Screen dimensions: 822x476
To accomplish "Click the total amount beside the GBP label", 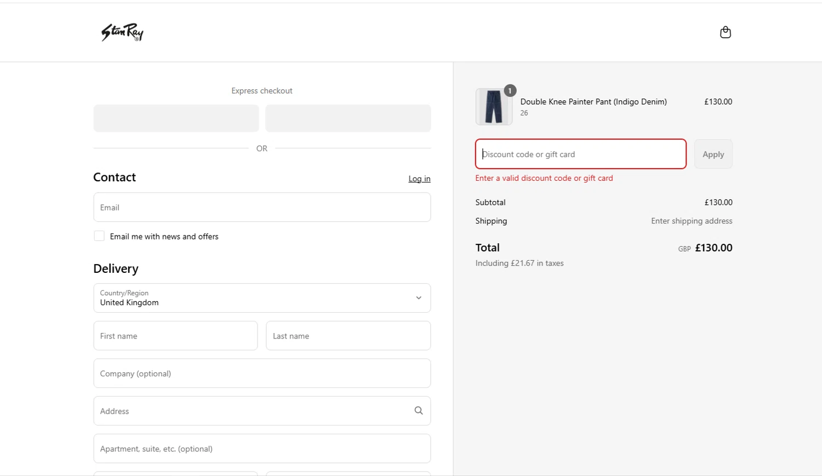I will pyautogui.click(x=713, y=248).
